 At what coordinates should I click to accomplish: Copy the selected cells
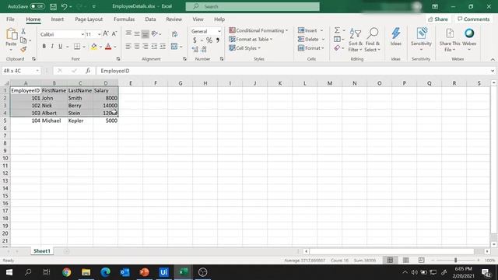[23, 40]
